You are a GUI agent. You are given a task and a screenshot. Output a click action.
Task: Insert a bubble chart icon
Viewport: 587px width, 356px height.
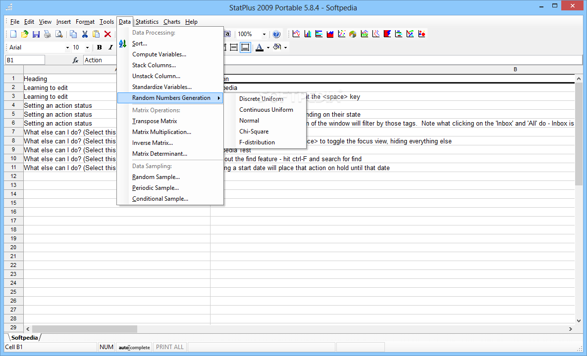pos(422,34)
